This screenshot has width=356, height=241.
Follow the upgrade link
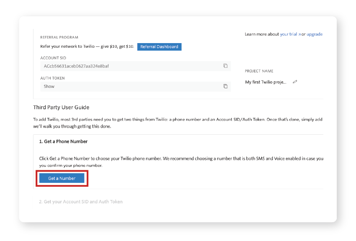point(315,34)
